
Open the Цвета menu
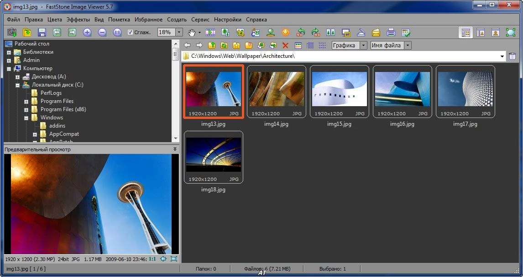pos(55,20)
